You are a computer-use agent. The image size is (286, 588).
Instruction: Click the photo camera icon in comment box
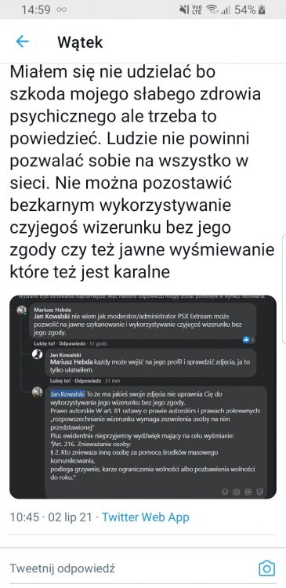(236, 492)
